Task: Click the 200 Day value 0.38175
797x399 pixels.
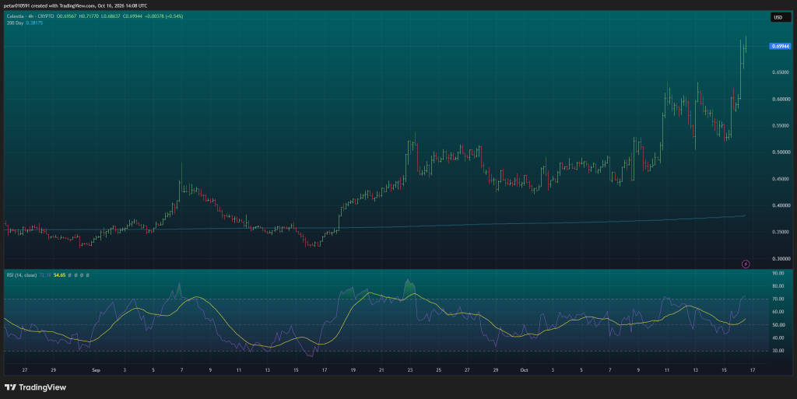Action: click(x=34, y=23)
